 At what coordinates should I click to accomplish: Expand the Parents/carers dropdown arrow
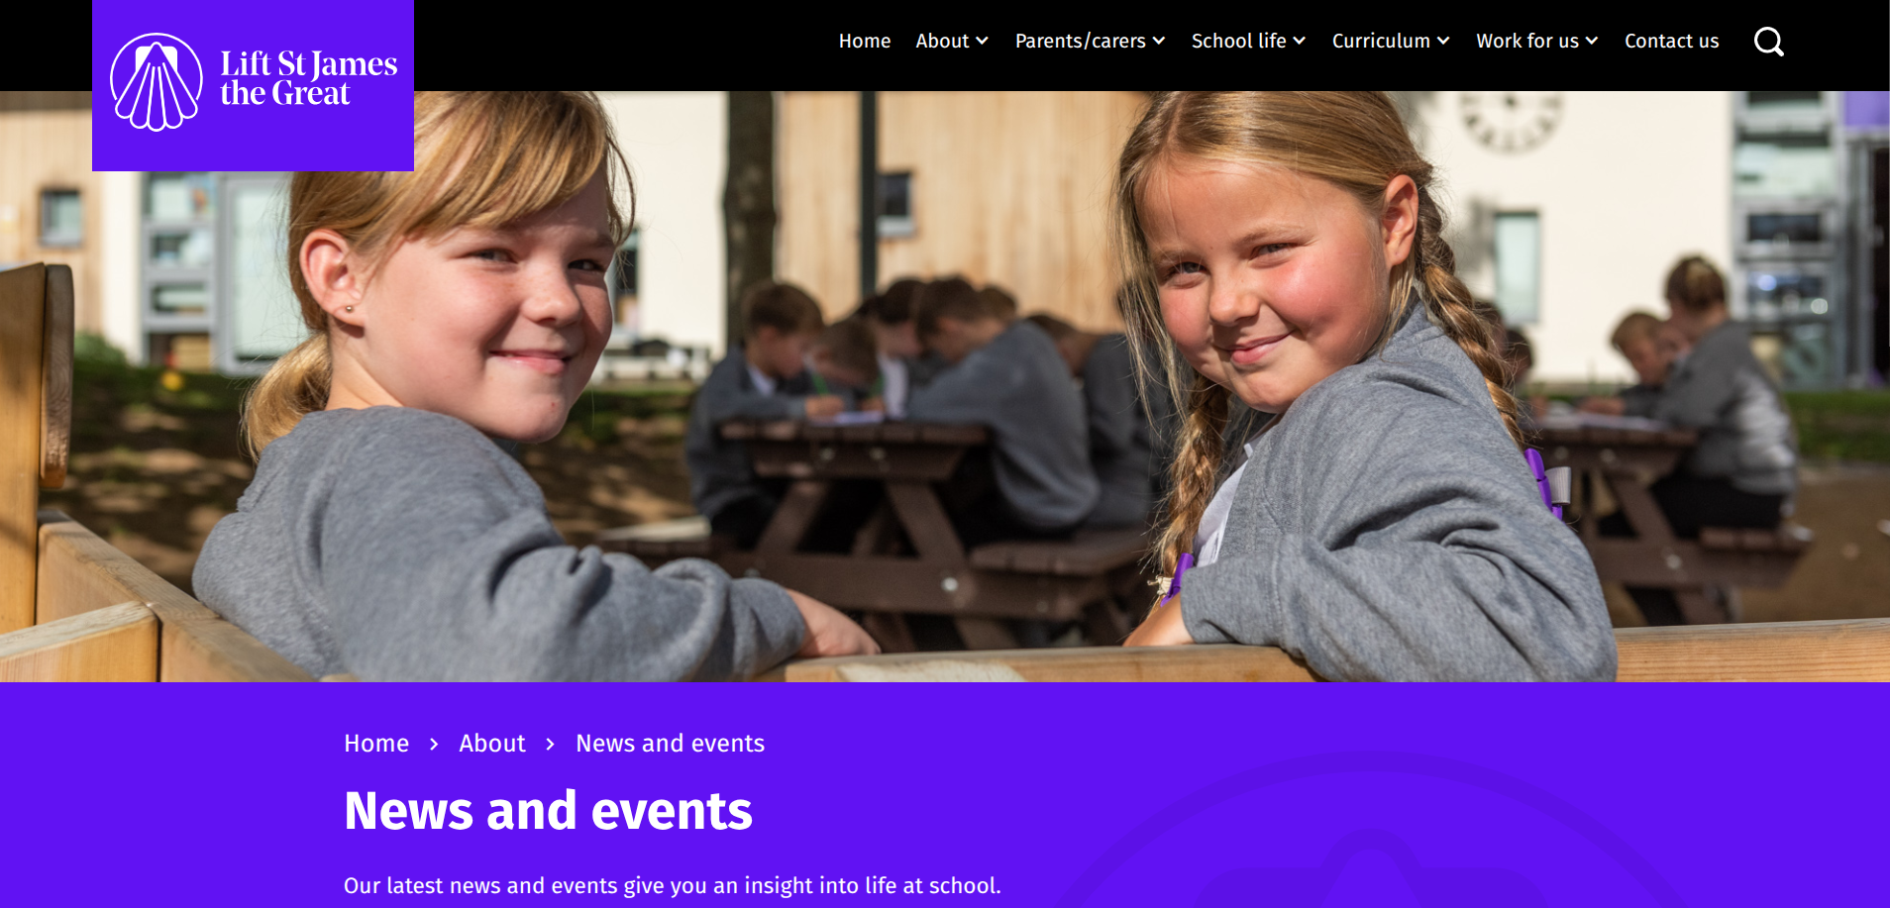click(x=1158, y=41)
